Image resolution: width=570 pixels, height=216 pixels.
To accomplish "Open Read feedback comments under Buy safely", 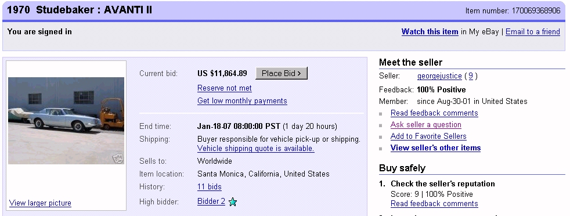I will tap(434, 204).
